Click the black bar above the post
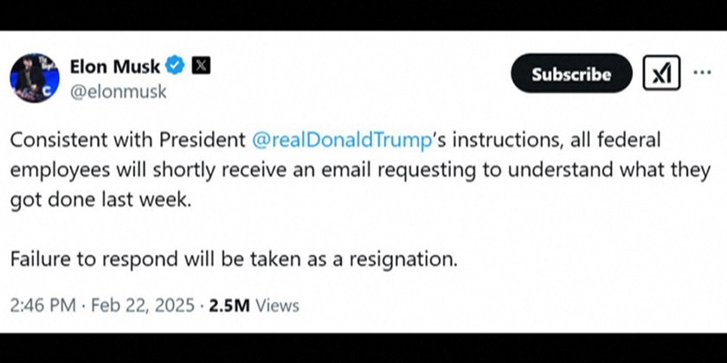 [x=363, y=15]
